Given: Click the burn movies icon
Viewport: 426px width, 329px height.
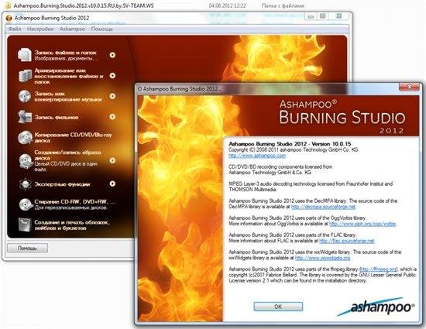Looking at the screenshot, I should [25, 117].
